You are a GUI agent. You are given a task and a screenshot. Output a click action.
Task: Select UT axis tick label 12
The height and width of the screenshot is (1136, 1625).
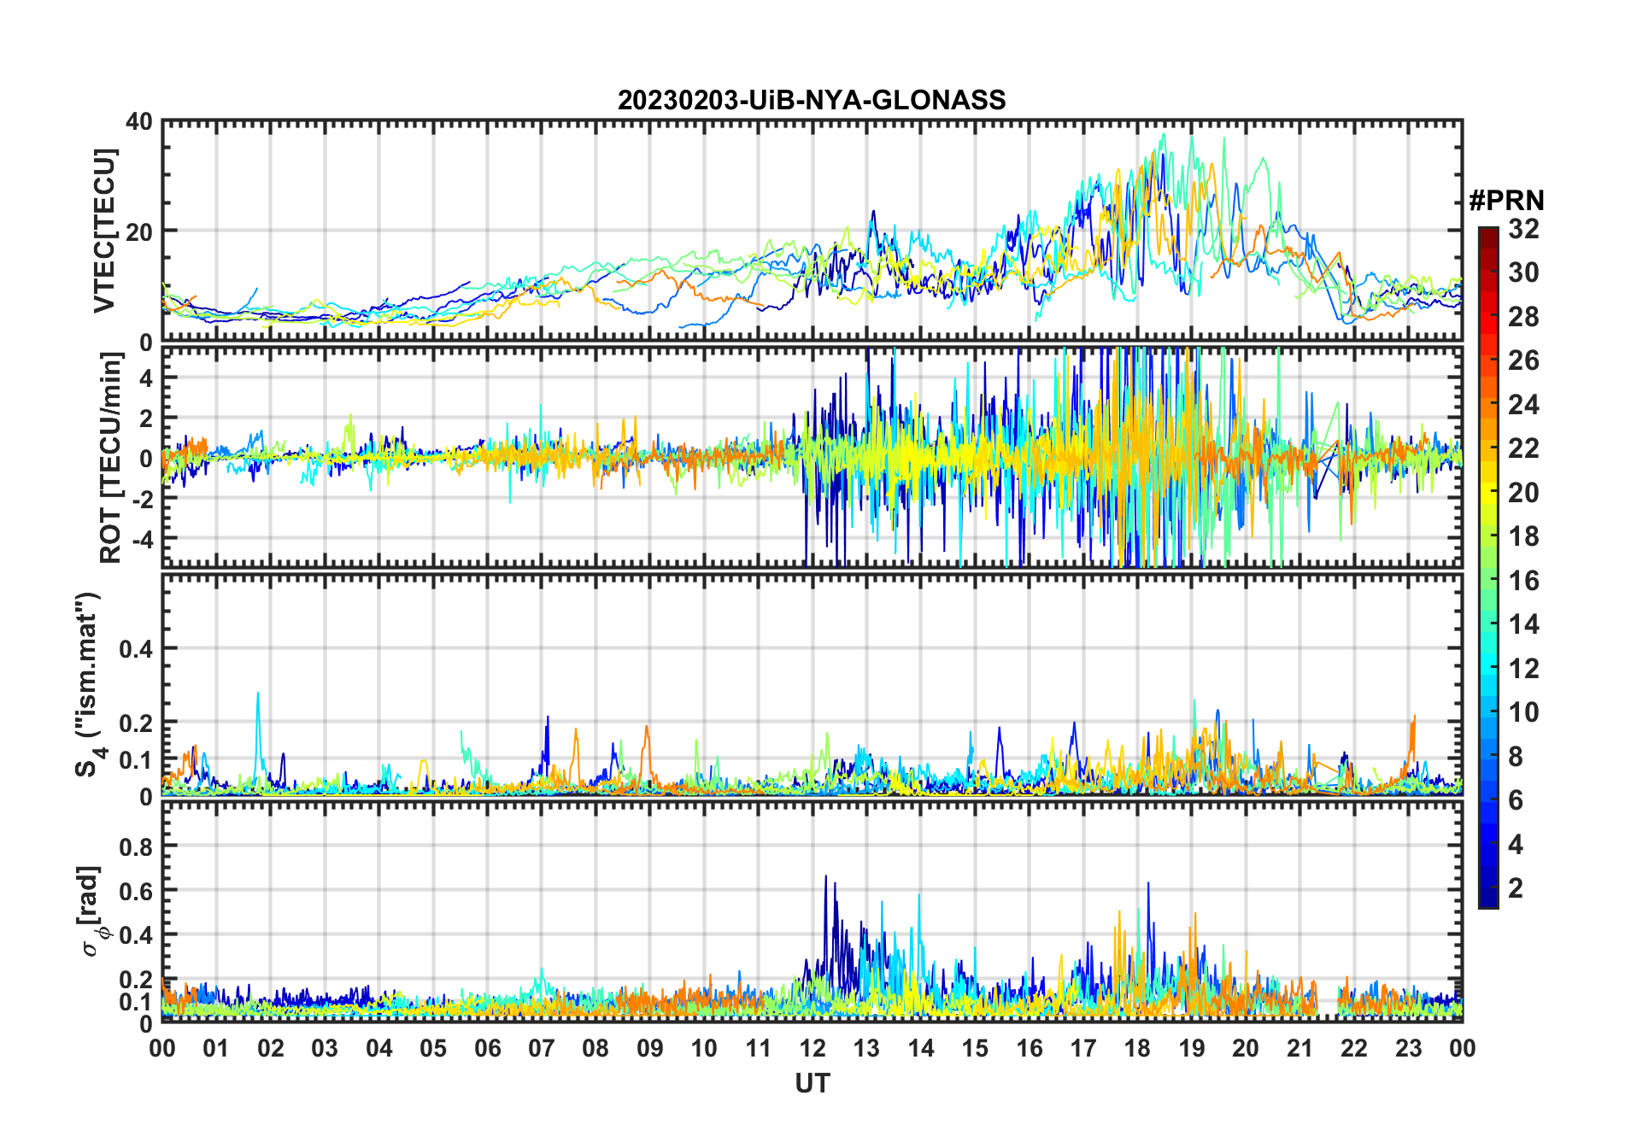click(812, 1048)
